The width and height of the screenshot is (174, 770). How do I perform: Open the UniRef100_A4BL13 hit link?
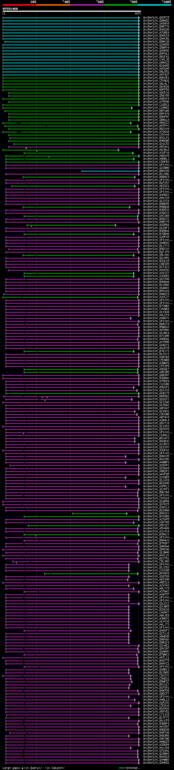(x=156, y=700)
